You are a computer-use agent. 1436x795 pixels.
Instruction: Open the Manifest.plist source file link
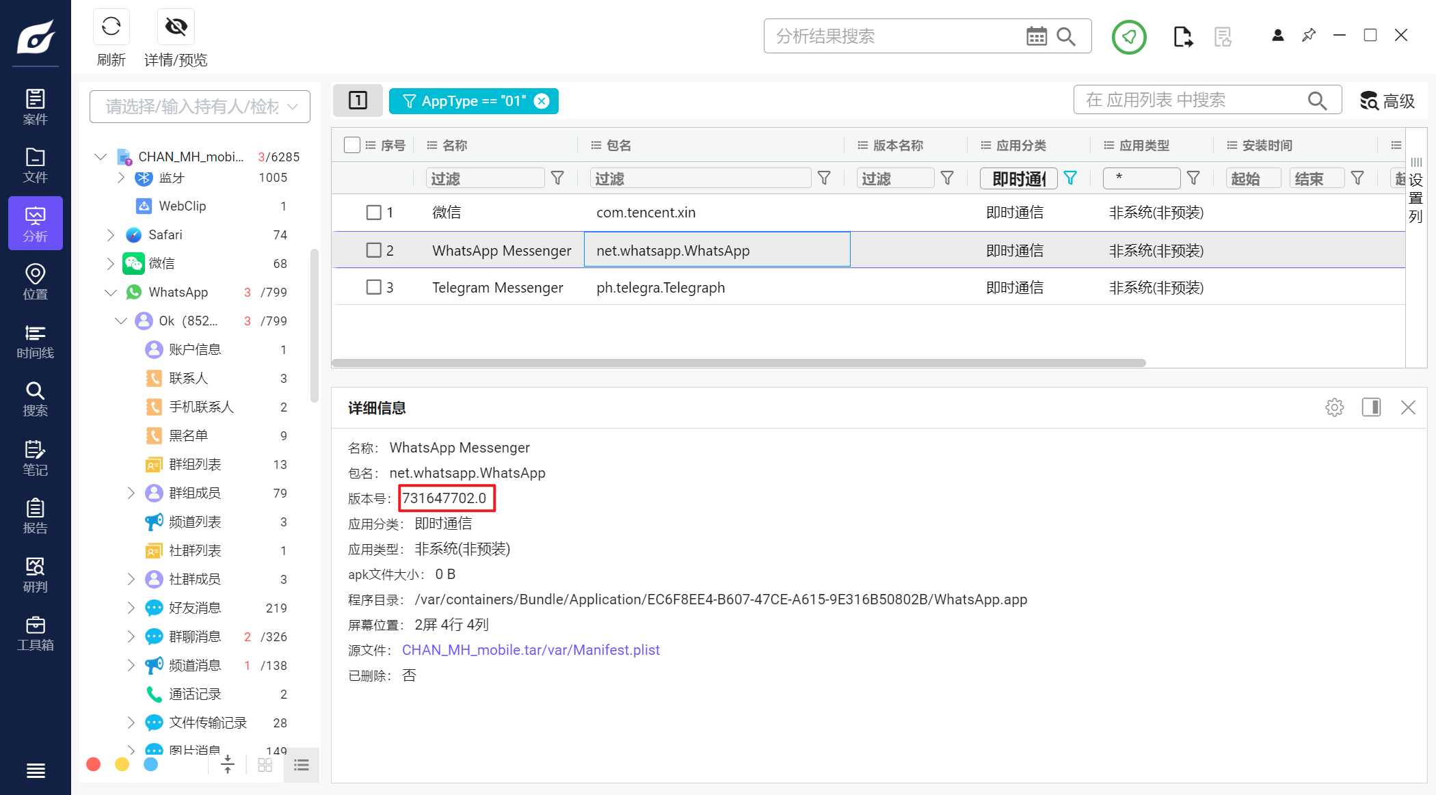(531, 650)
